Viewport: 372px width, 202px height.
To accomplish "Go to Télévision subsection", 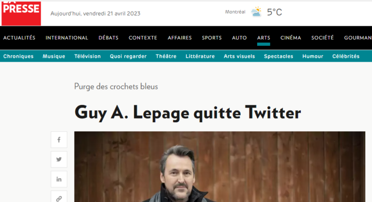I will tap(88, 56).
